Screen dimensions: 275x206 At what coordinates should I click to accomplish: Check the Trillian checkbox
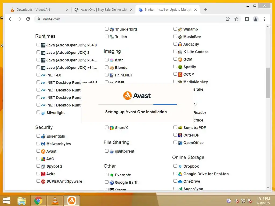tap(107, 36)
